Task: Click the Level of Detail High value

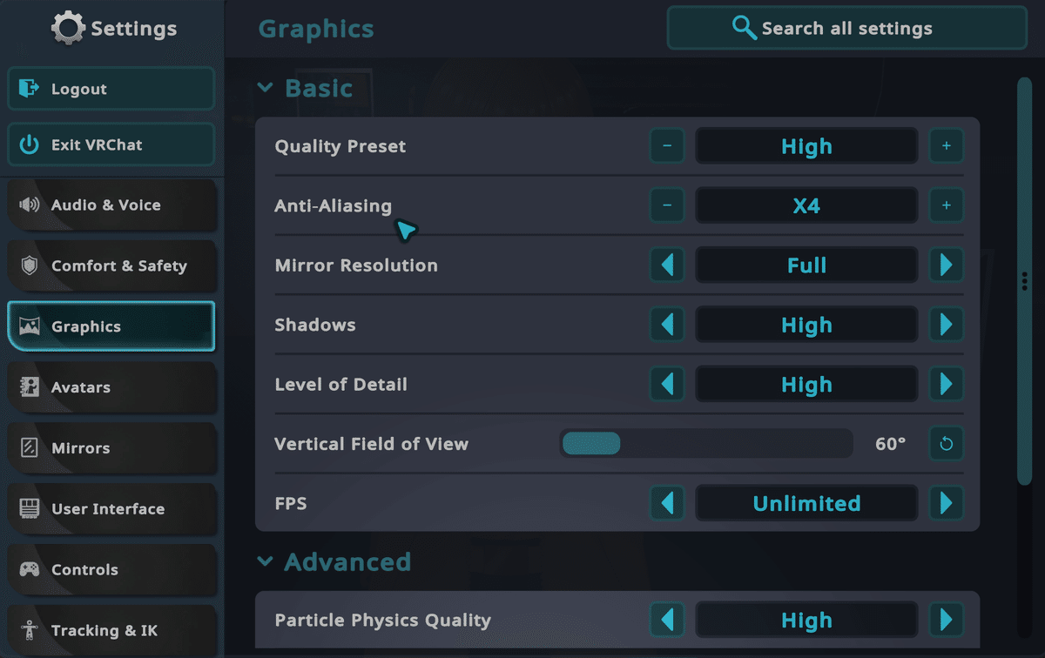Action: (x=806, y=385)
